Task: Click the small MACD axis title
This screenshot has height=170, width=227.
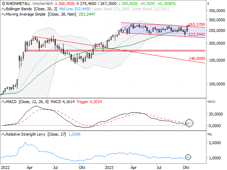Action: click(211, 102)
